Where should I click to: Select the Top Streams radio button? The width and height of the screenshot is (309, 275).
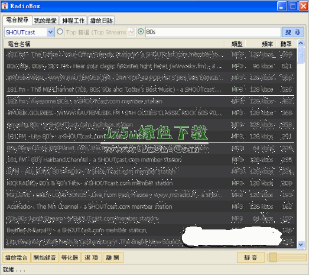click(x=60, y=31)
